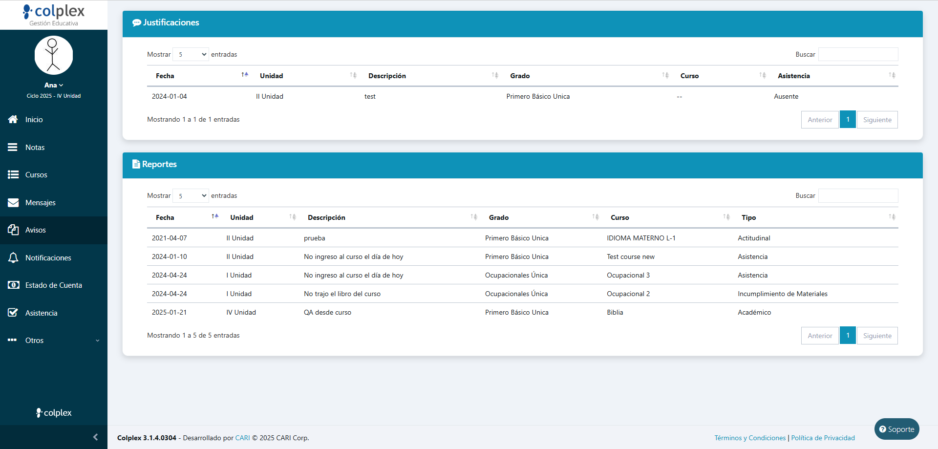Click Anterior in Reportes pagination
The width and height of the screenshot is (938, 449).
(x=820, y=336)
